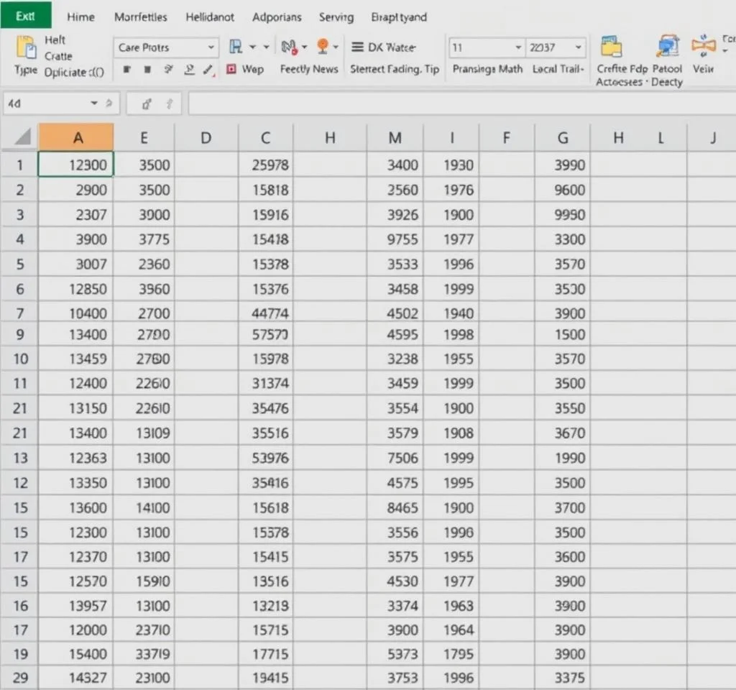Switch to the Serving ribbon tab
The image size is (736, 690).
[x=336, y=17]
